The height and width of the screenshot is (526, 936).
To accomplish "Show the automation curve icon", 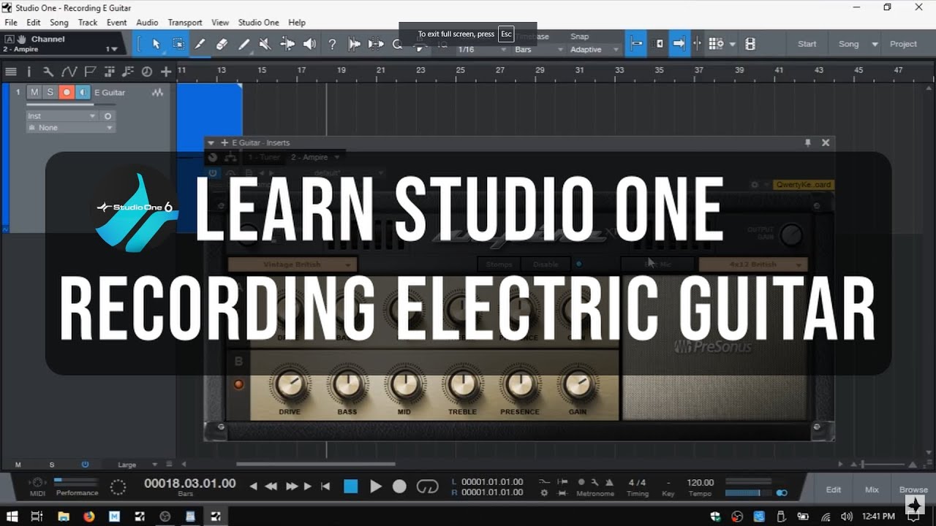I will [69, 72].
